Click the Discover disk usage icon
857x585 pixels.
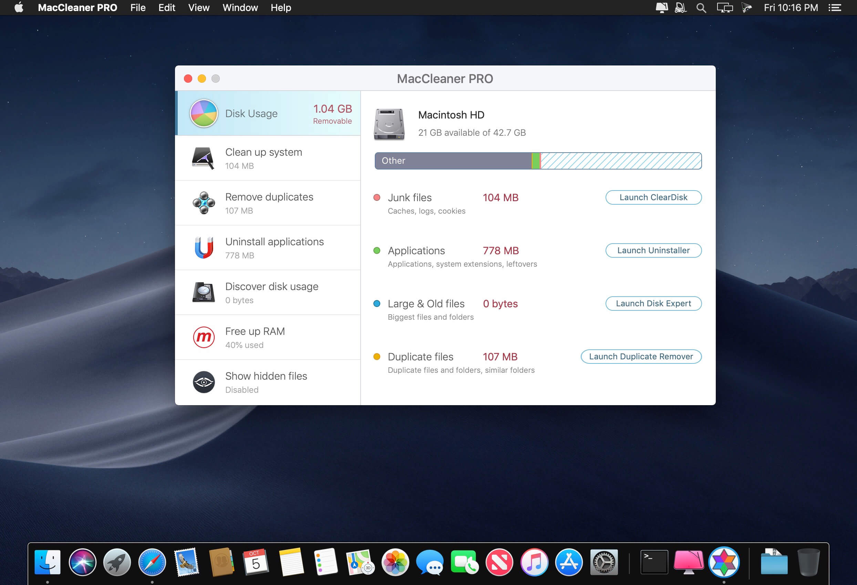[x=204, y=292]
